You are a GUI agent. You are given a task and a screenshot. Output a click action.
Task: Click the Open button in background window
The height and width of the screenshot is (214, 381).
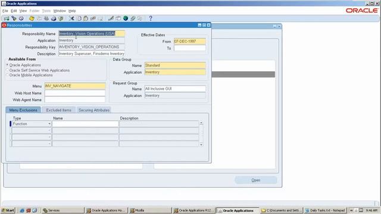(x=256, y=180)
